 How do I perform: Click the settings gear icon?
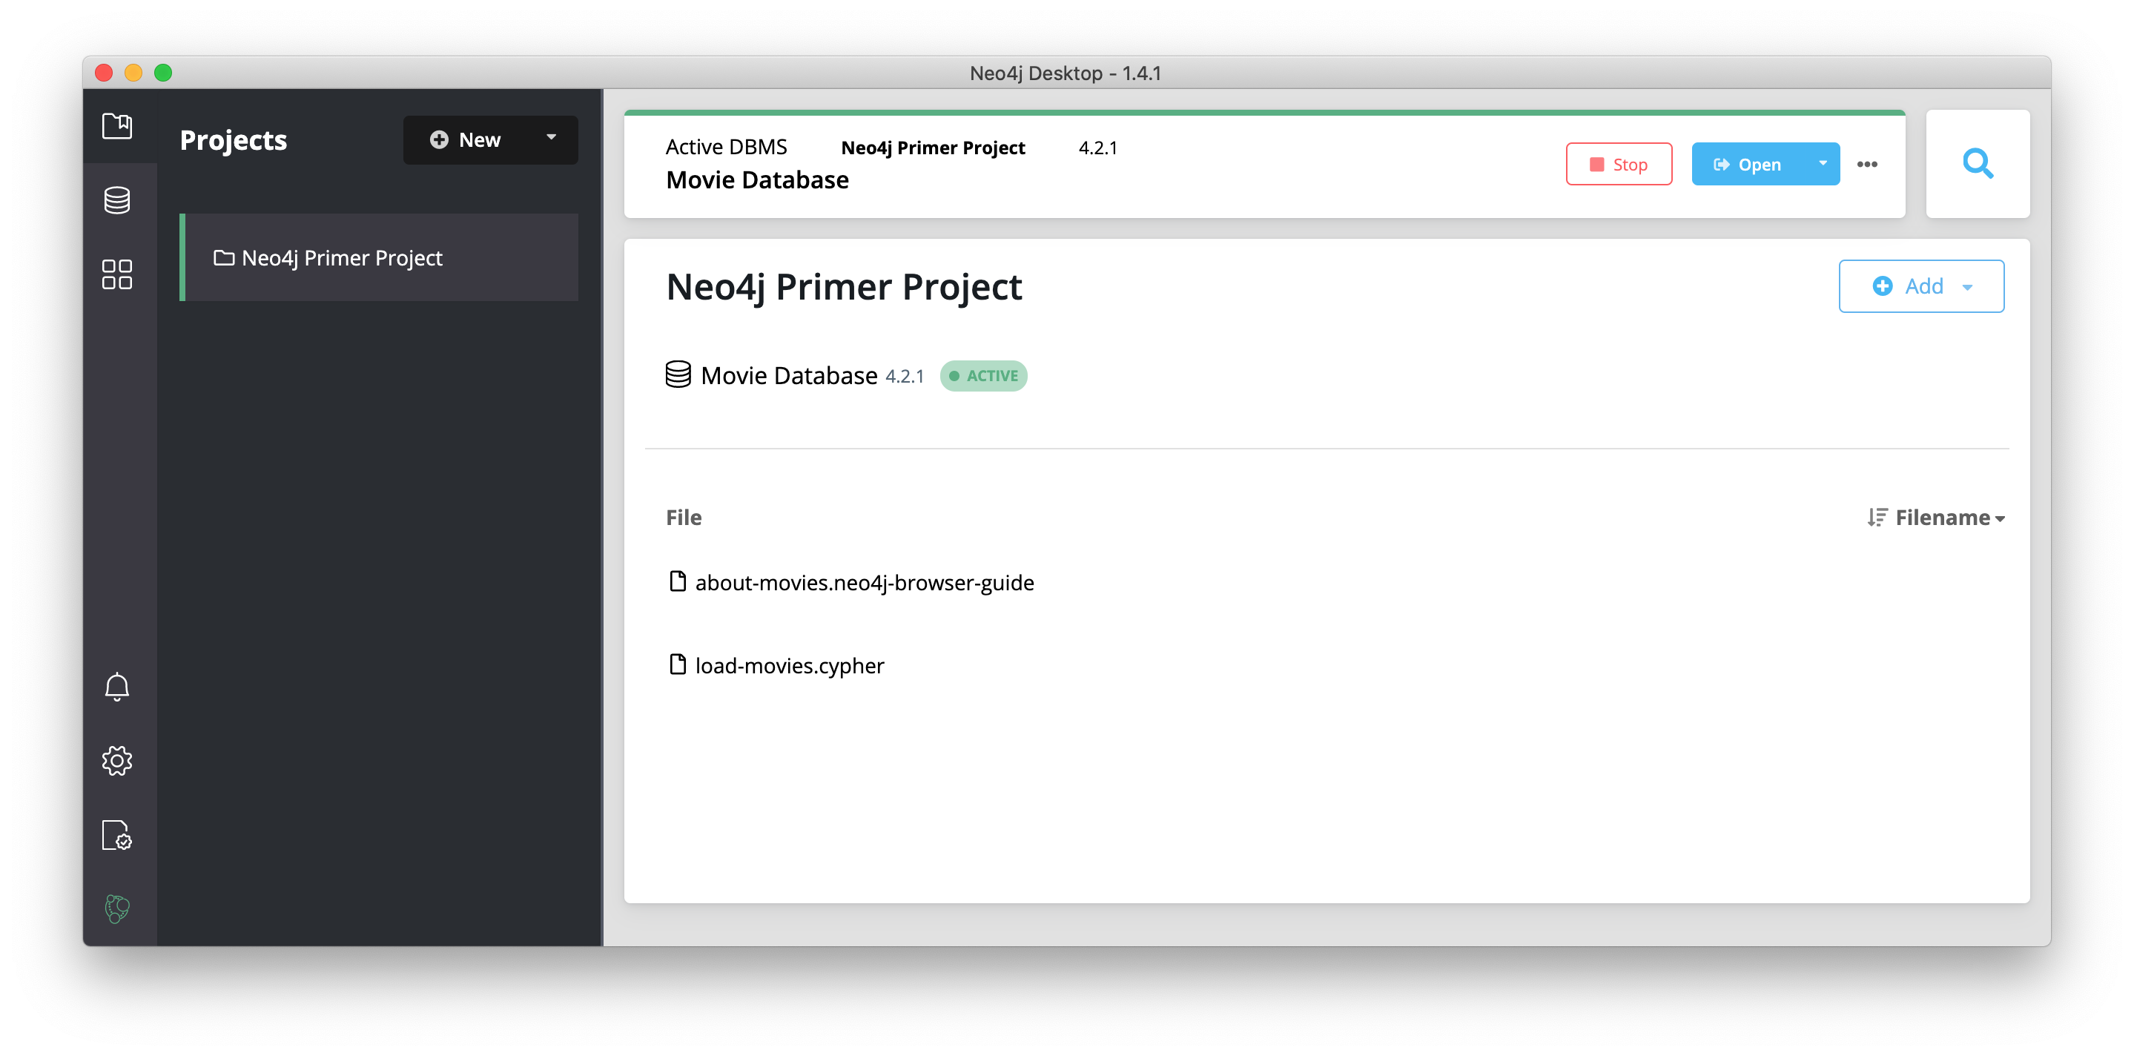(x=116, y=758)
